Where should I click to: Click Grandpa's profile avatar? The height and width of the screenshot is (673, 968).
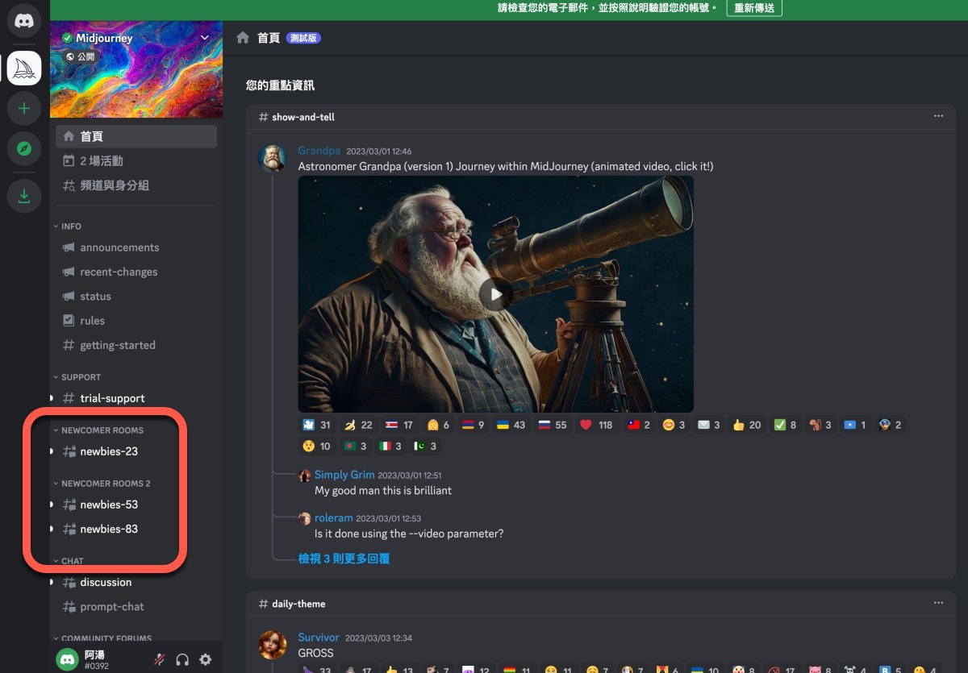pyautogui.click(x=273, y=158)
